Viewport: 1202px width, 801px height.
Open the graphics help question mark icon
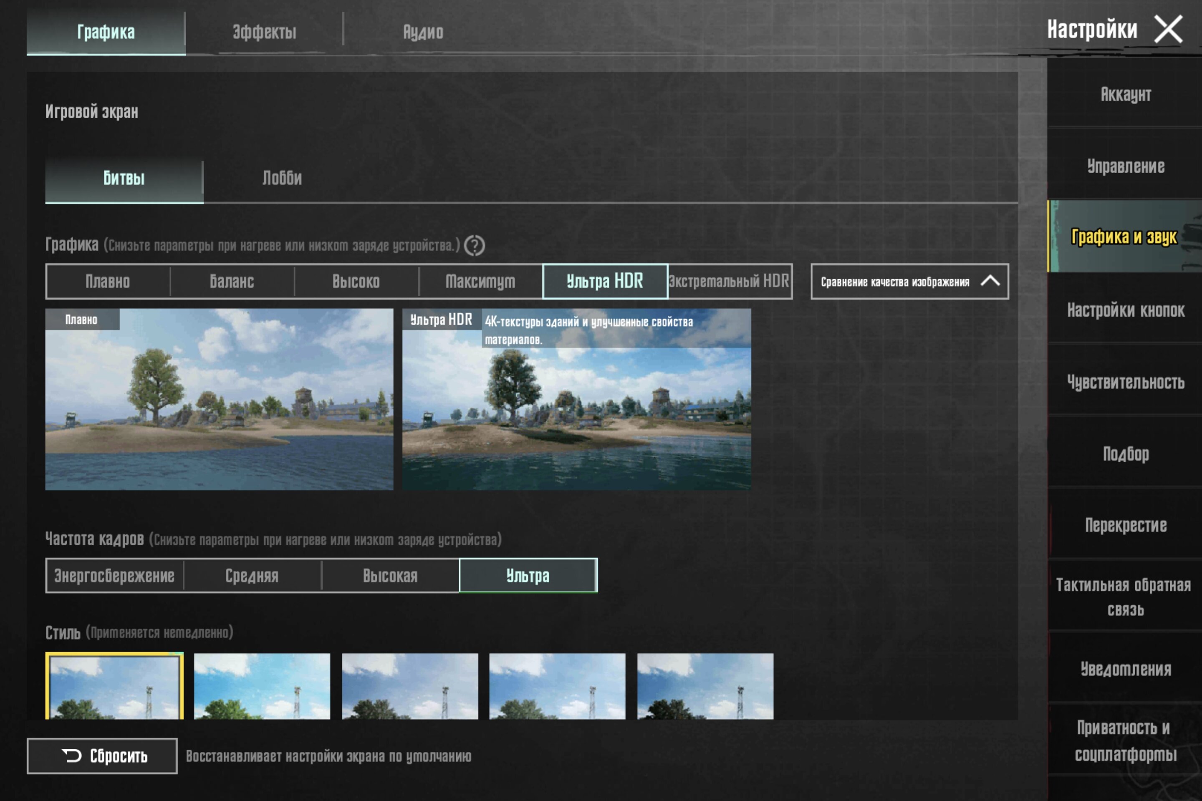[x=474, y=246]
